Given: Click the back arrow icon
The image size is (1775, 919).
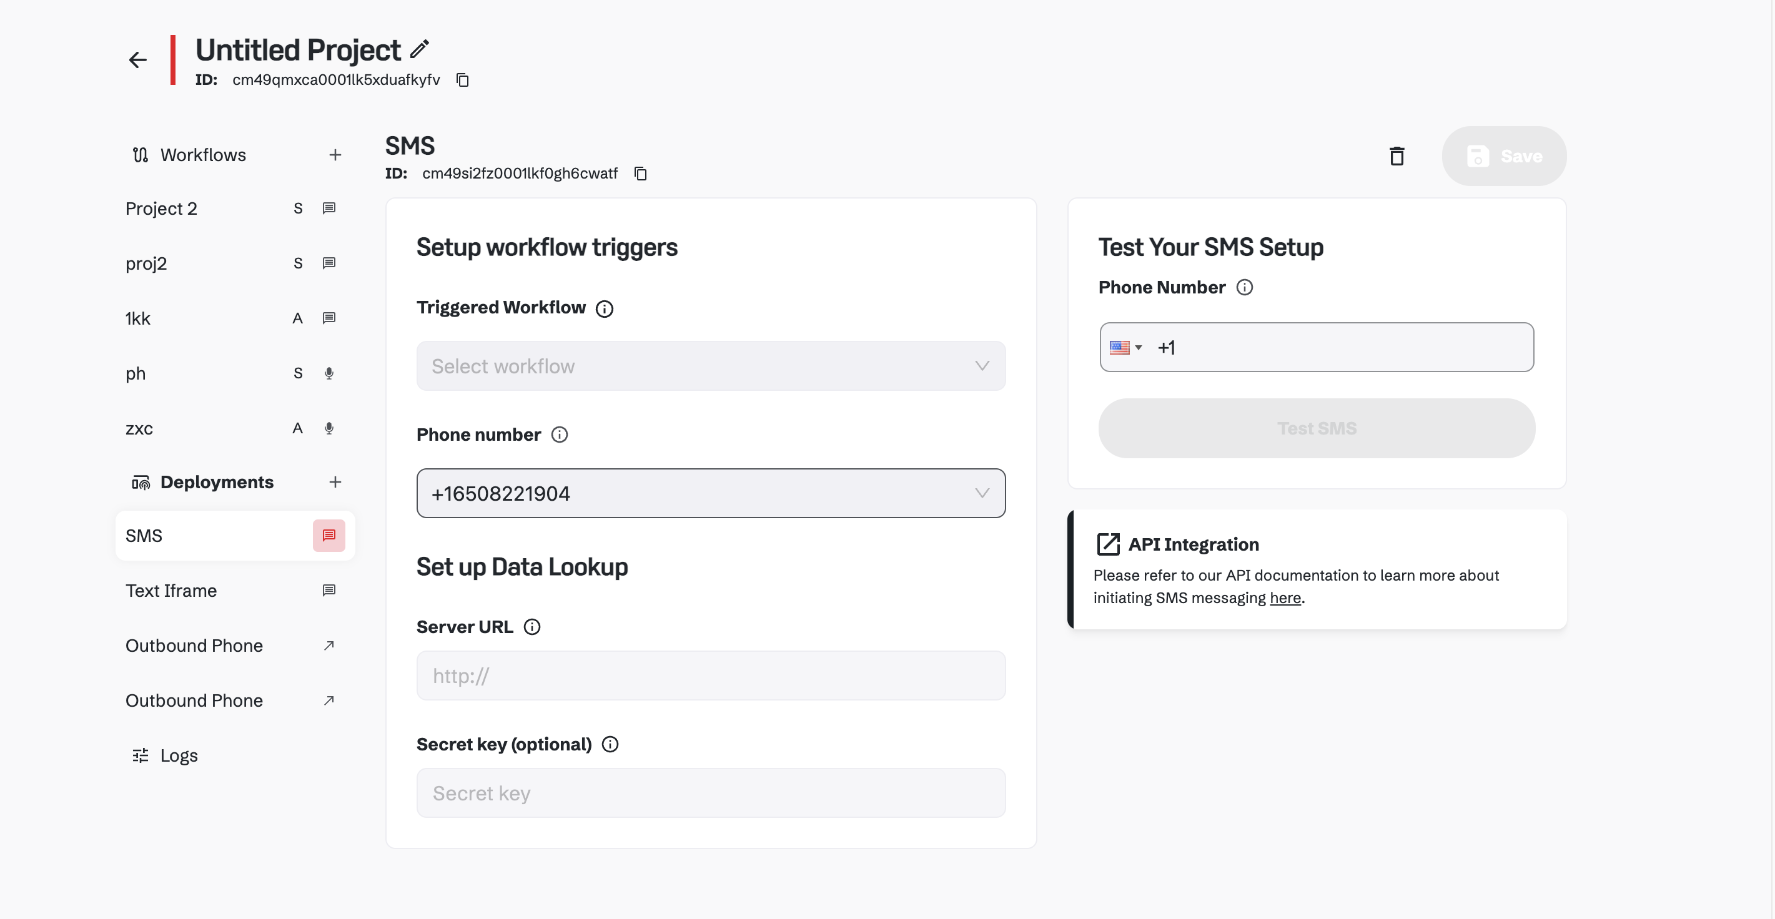Looking at the screenshot, I should click(x=138, y=60).
